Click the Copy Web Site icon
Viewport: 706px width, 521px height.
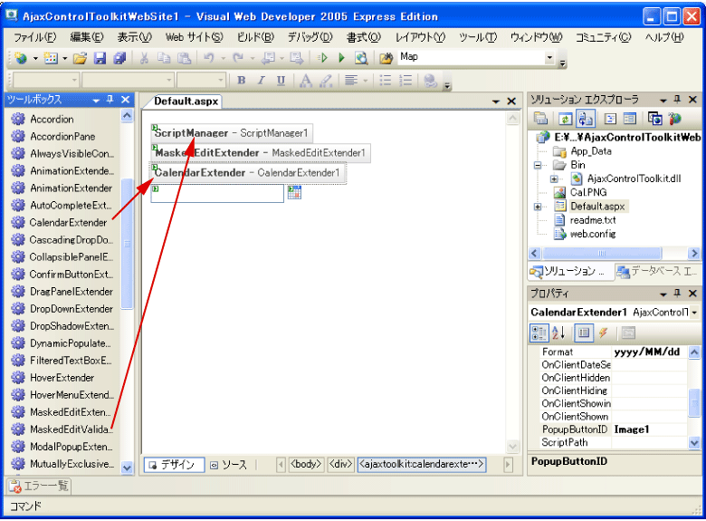pyautogui.click(x=655, y=119)
